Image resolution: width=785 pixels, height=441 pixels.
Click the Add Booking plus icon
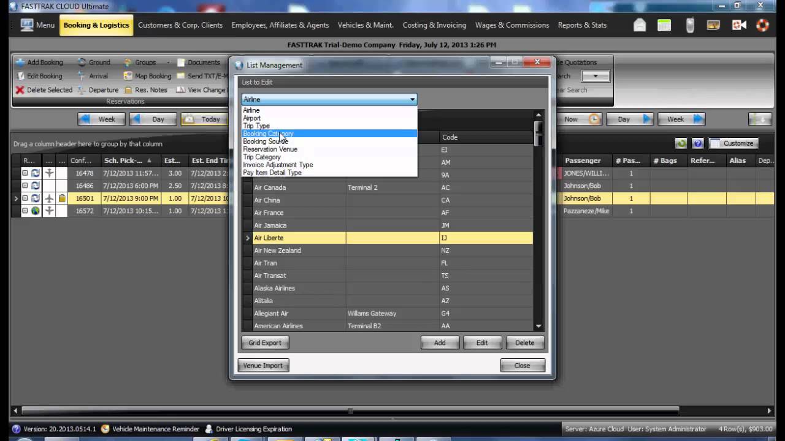coord(20,62)
